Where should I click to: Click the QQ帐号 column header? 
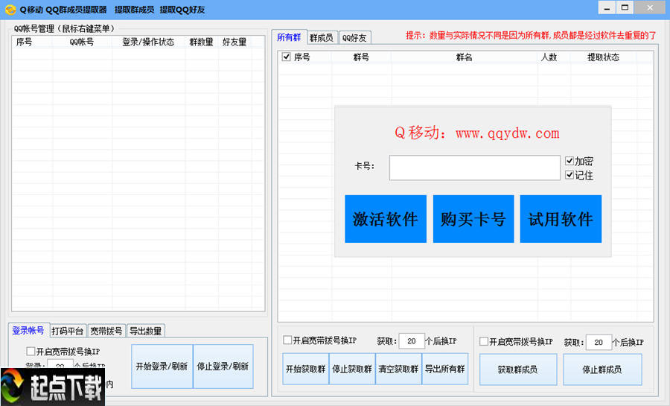point(82,42)
